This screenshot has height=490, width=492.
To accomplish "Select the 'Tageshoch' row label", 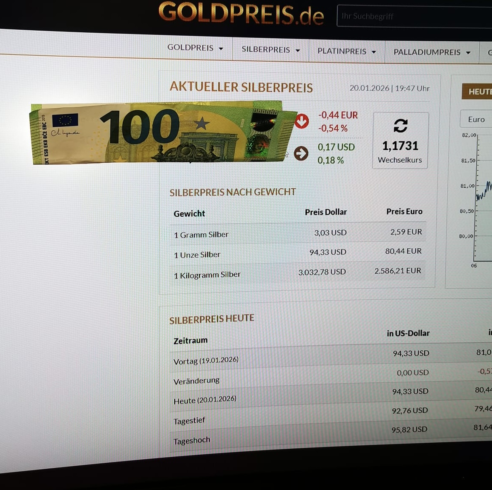I will [x=192, y=441].
